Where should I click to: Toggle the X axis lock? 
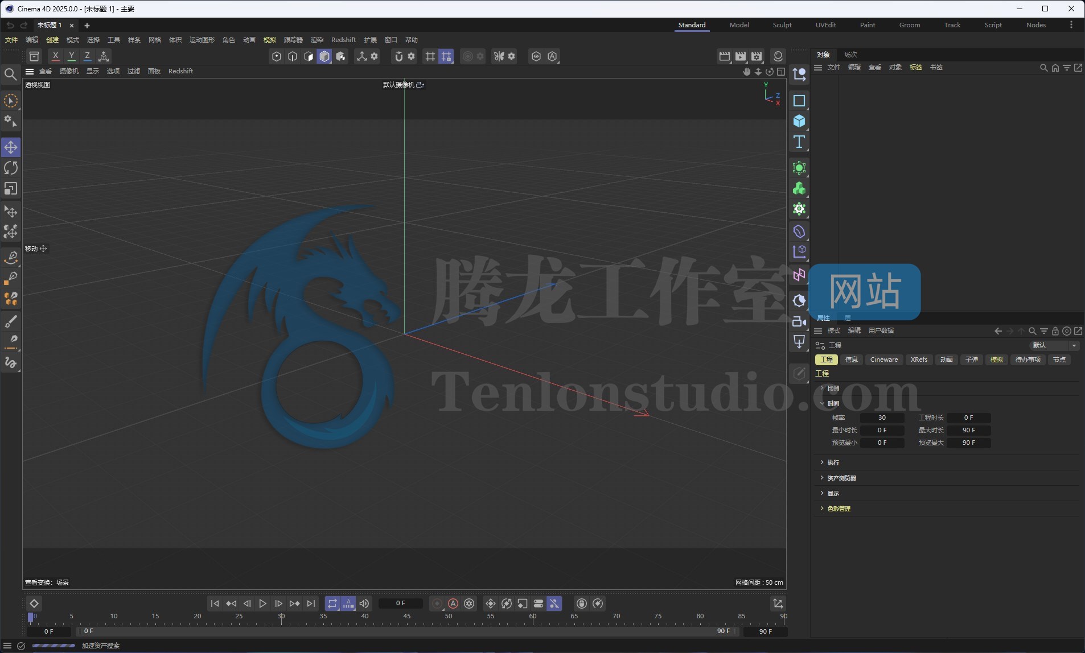[x=55, y=56]
